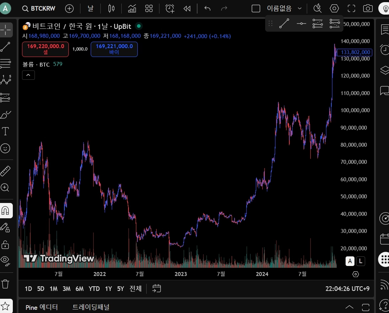Screen dimensions: 389x313
Task: Open price scale settings gear
Action: click(356, 274)
